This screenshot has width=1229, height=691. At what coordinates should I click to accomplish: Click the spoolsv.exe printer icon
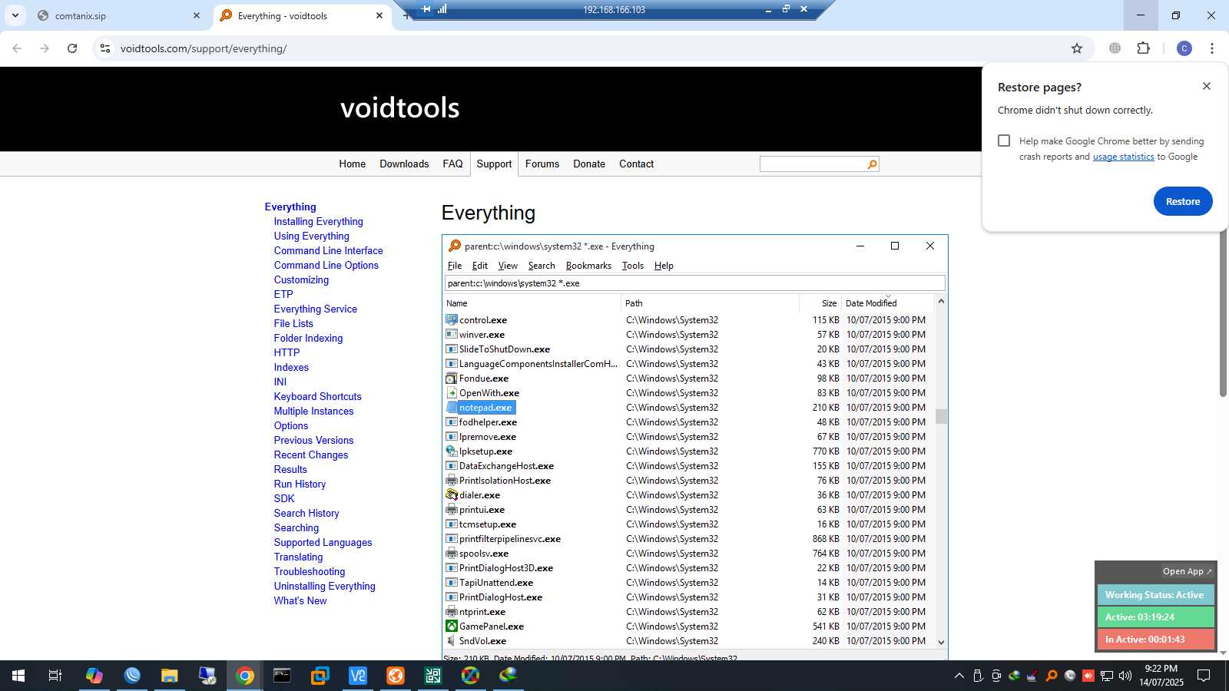(452, 553)
